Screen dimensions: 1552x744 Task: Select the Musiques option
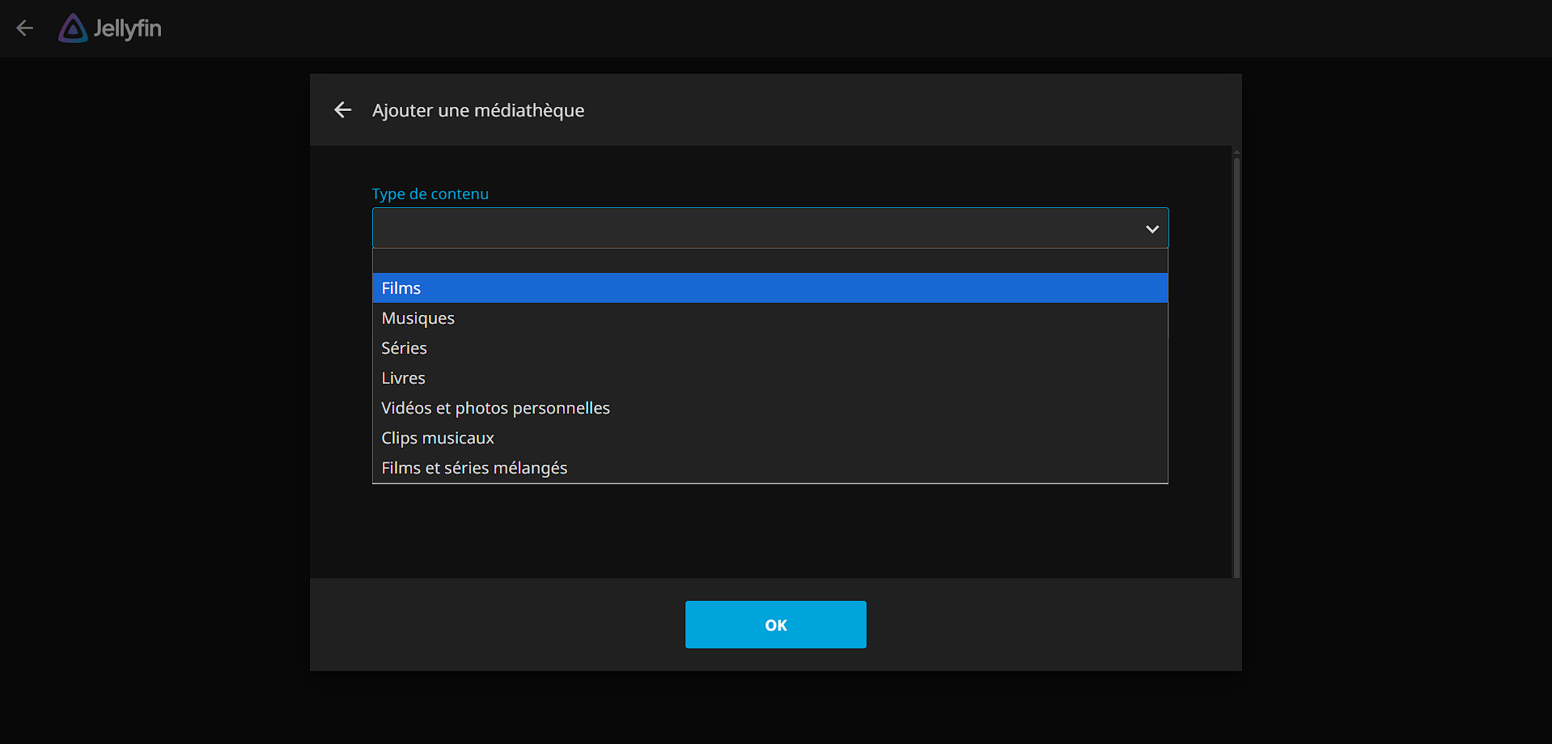[x=418, y=318]
